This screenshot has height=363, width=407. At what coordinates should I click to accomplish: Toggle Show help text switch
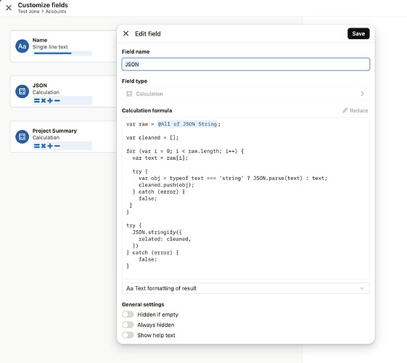(128, 335)
